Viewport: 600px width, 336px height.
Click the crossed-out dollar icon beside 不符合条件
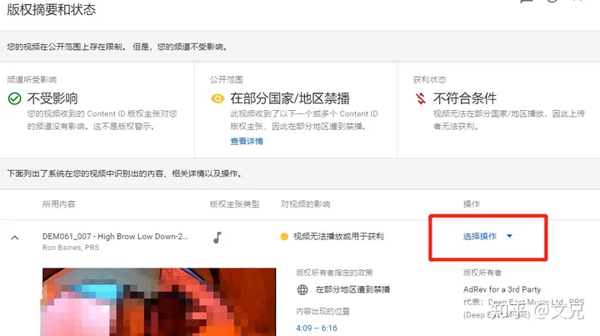click(421, 98)
